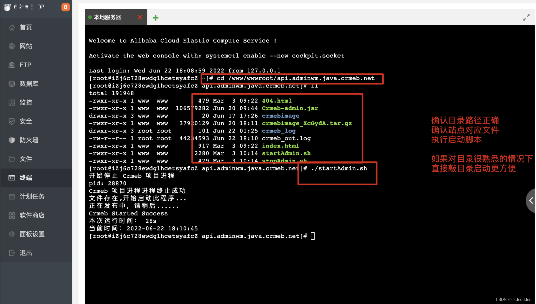Viewport: 536px width, 304px height.
Task: Click the logout icon beside 退出
Action: [x=12, y=253]
